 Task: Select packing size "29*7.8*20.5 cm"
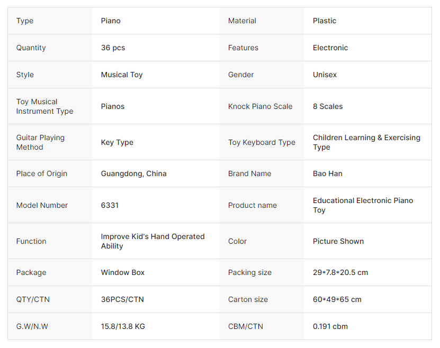click(x=340, y=272)
